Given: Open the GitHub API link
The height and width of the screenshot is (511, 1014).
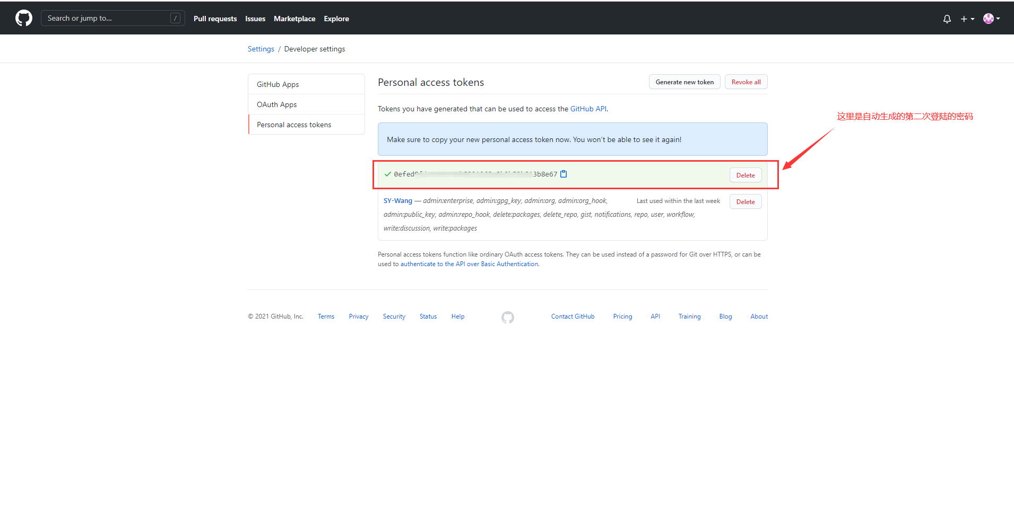Looking at the screenshot, I should coord(588,109).
